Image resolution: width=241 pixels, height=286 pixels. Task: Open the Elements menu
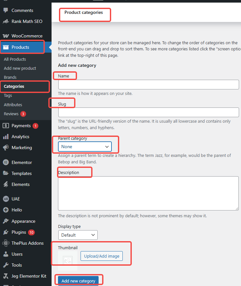point(21,184)
